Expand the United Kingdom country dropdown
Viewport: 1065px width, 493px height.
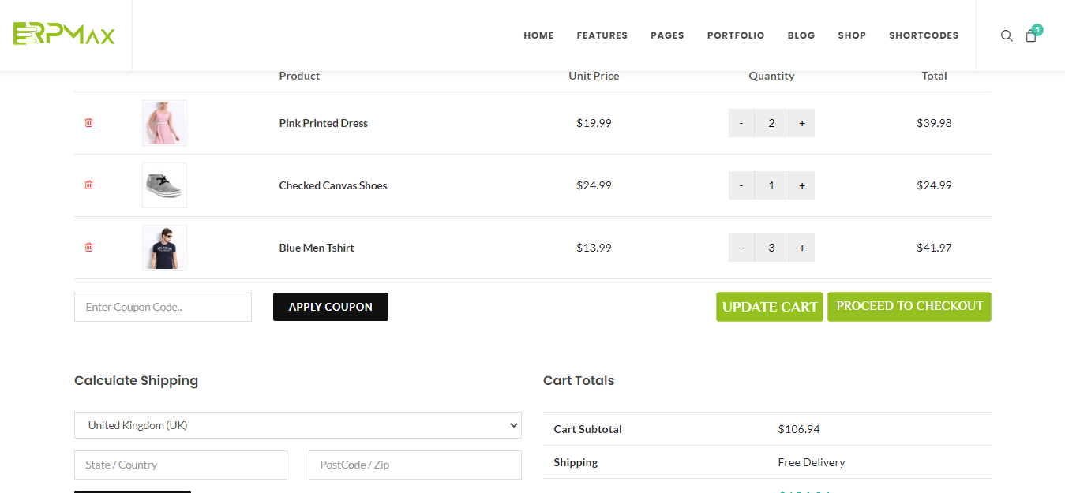[x=298, y=425]
